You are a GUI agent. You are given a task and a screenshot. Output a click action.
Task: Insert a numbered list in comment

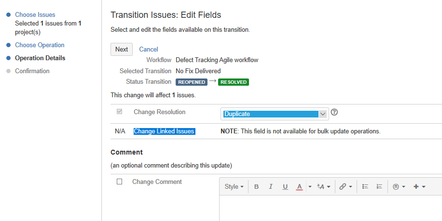(379, 186)
